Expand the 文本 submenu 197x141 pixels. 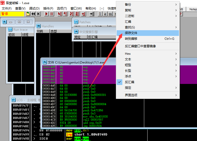[148, 59]
